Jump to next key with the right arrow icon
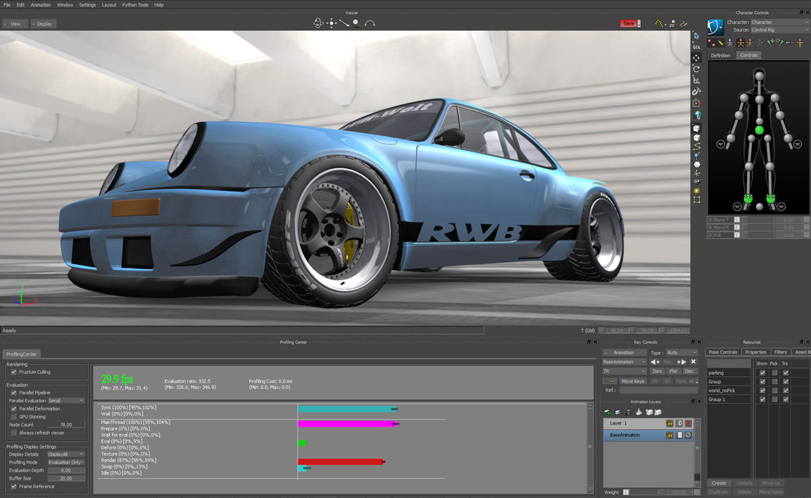The height and width of the screenshot is (498, 811). 684,361
